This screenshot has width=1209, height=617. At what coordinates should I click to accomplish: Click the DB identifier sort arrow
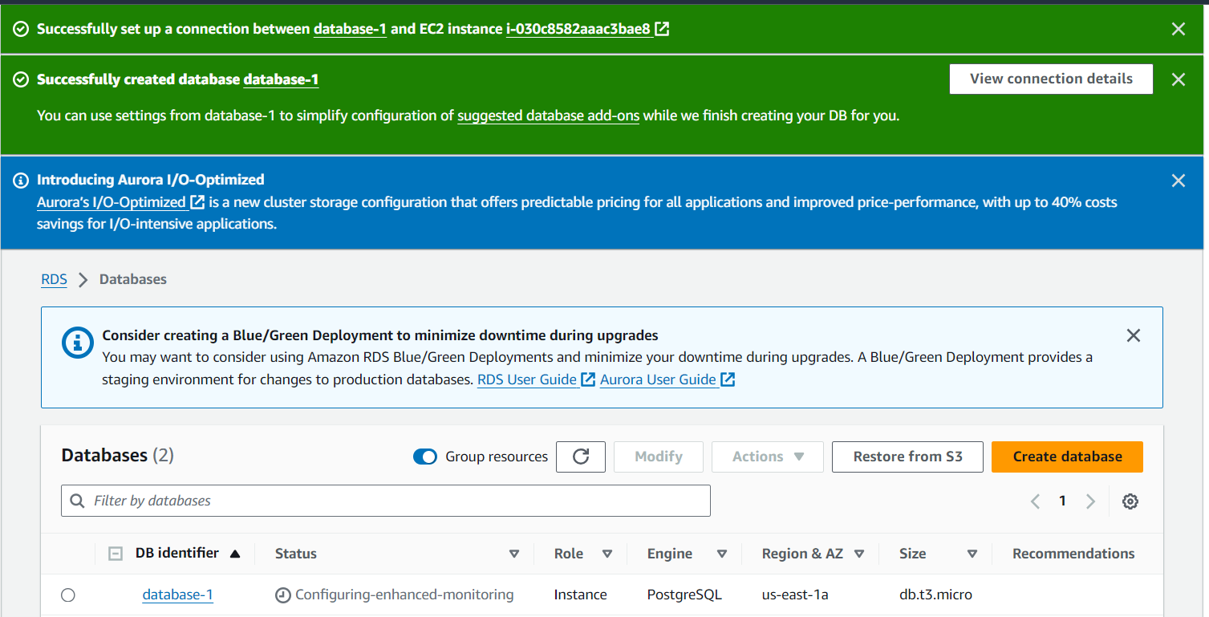[234, 553]
